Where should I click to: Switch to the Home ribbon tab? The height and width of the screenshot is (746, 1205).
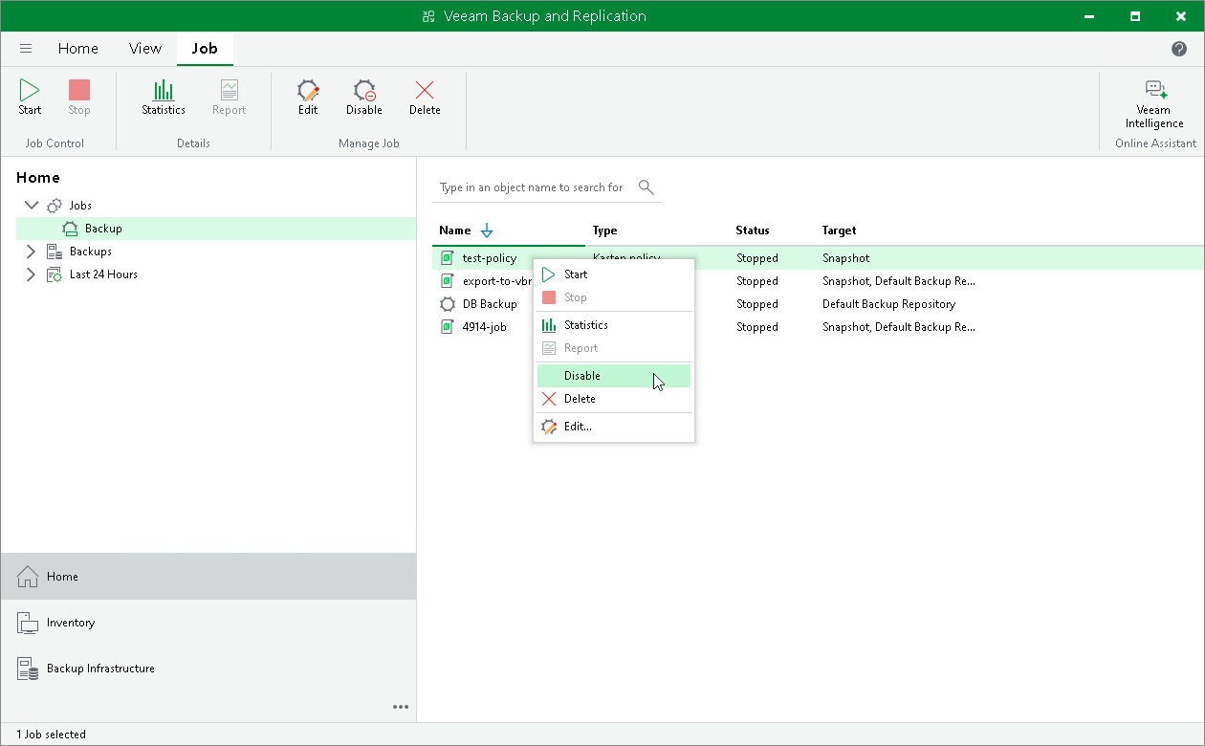click(x=78, y=49)
